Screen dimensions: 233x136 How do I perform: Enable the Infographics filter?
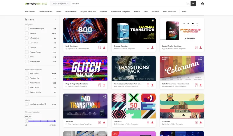coord(27,38)
